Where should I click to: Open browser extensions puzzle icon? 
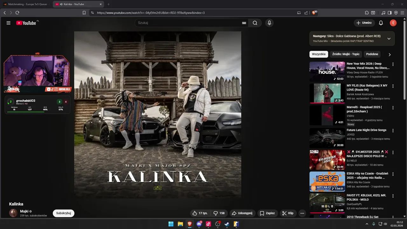pos(367,13)
